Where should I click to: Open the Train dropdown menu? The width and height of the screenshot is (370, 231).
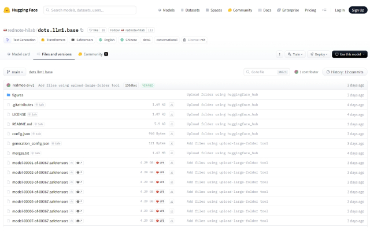point(296,54)
